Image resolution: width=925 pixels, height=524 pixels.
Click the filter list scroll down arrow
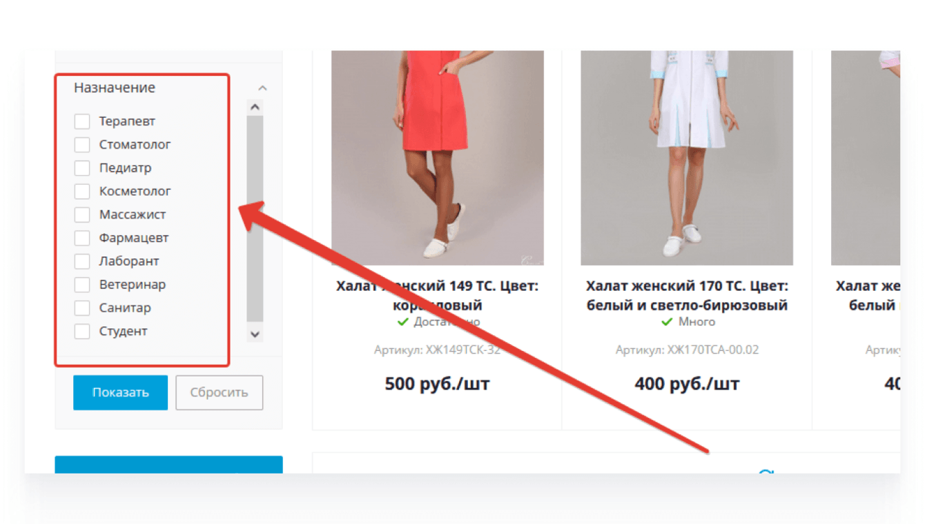[255, 334]
